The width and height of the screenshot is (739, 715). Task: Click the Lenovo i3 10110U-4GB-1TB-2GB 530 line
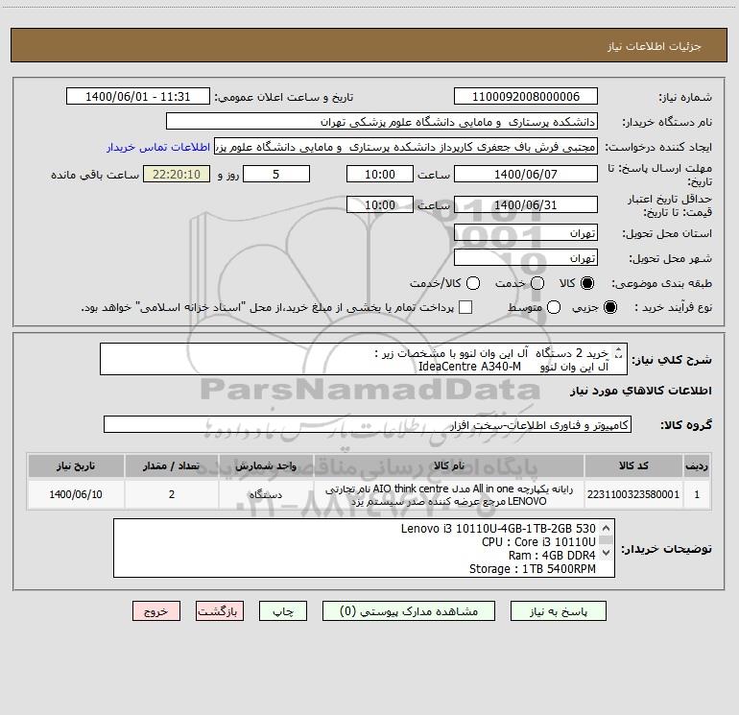[x=498, y=529]
